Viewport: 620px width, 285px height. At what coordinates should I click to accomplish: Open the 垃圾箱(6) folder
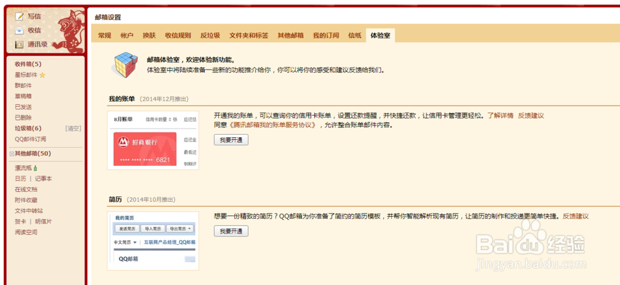(x=28, y=129)
